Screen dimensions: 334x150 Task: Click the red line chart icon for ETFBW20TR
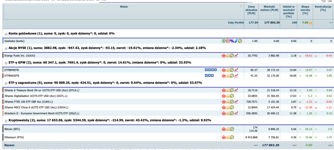pyautogui.click(x=236, y=76)
